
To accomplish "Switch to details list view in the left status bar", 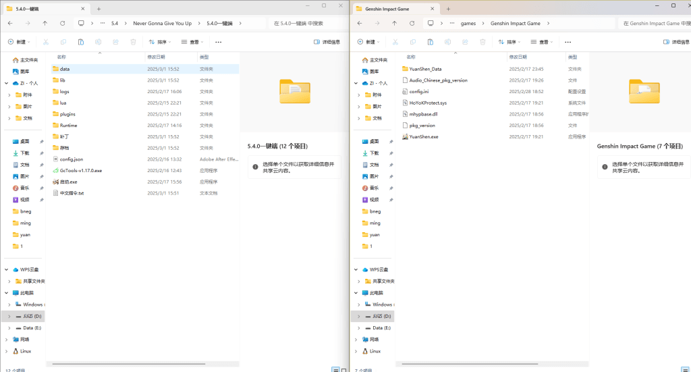I will click(x=335, y=369).
